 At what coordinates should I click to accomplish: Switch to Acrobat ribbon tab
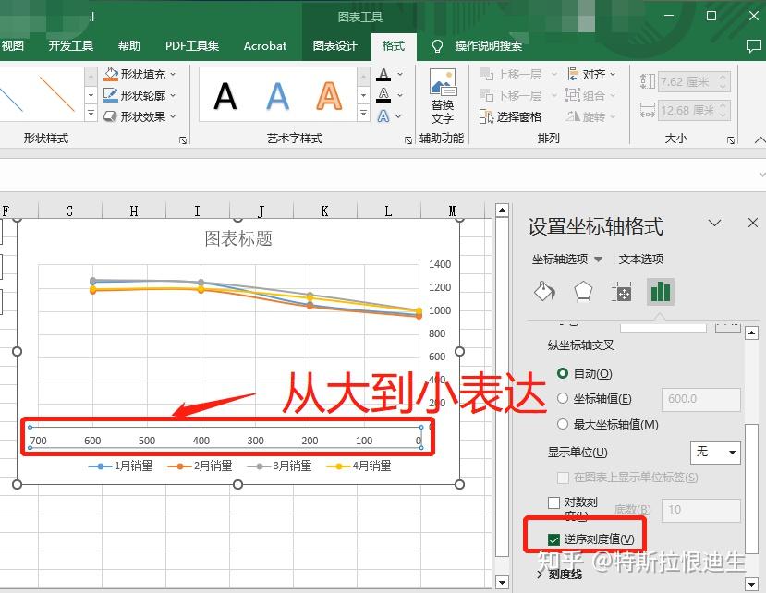265,46
